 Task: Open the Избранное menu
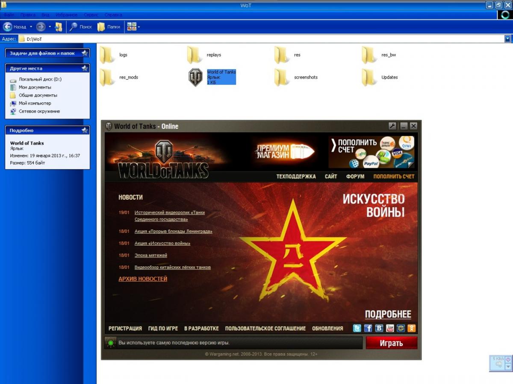[x=66, y=15]
